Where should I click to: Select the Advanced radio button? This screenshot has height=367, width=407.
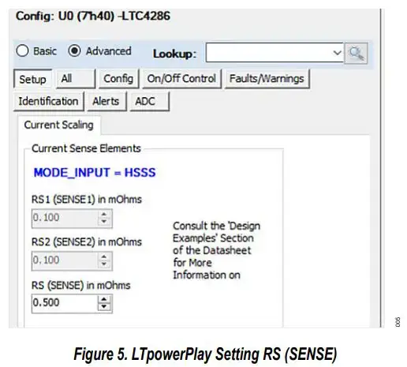[x=74, y=51]
